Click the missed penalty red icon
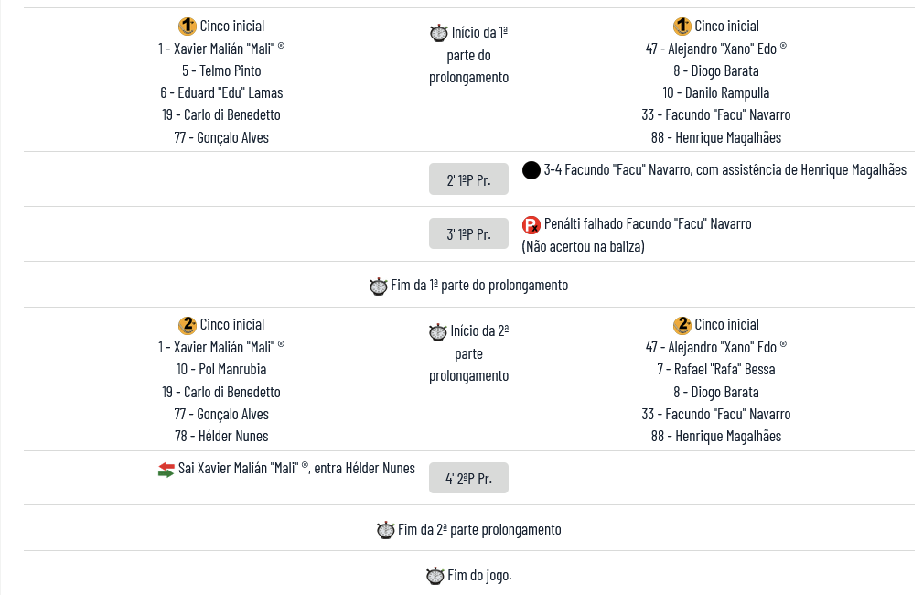923x595 pixels. [531, 224]
